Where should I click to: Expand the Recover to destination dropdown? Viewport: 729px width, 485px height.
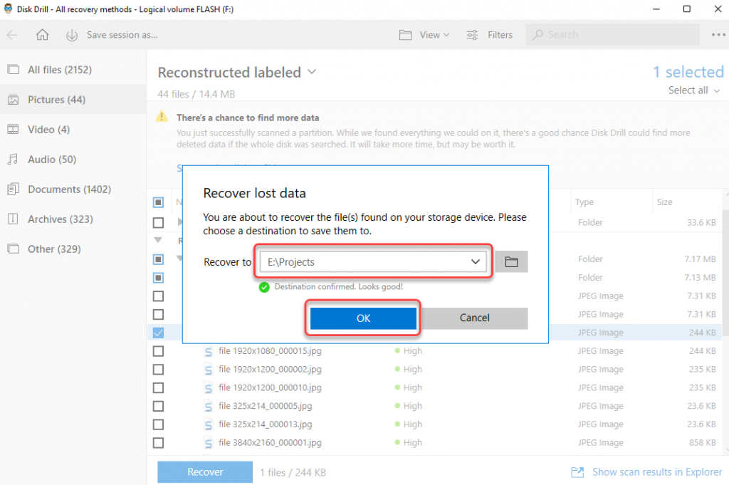pyautogui.click(x=476, y=261)
